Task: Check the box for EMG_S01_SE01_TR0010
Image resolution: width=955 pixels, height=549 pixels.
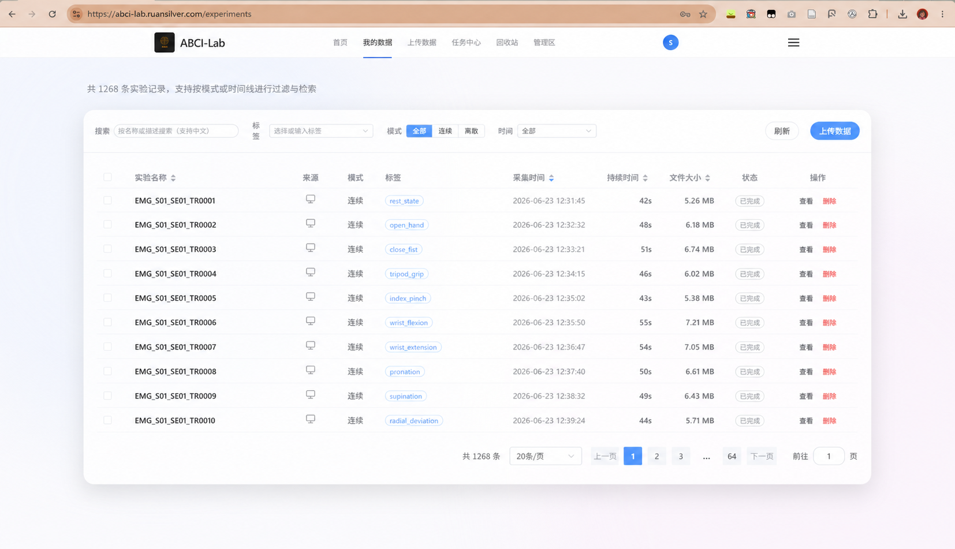Action: coord(107,420)
